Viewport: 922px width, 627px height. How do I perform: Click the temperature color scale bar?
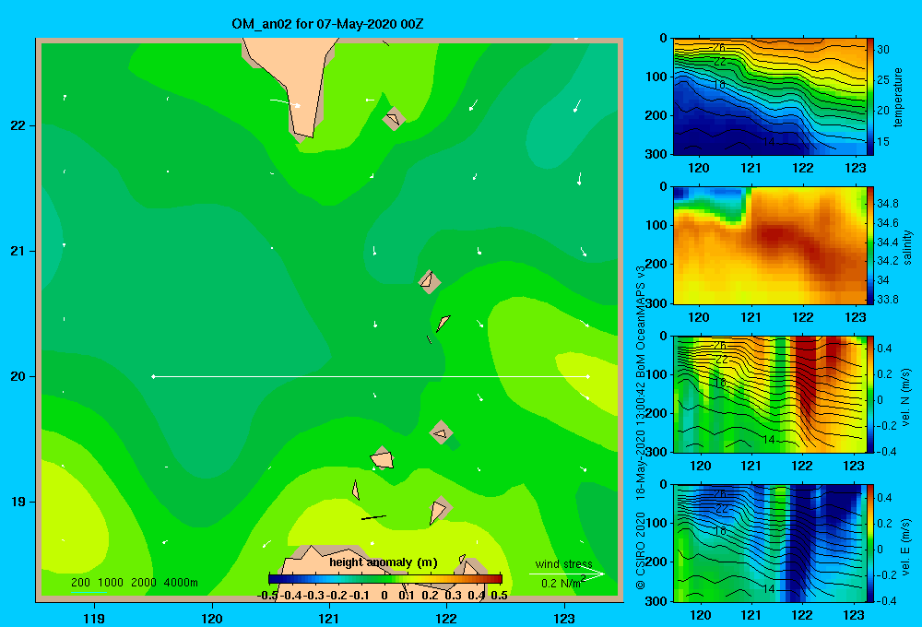point(870,97)
